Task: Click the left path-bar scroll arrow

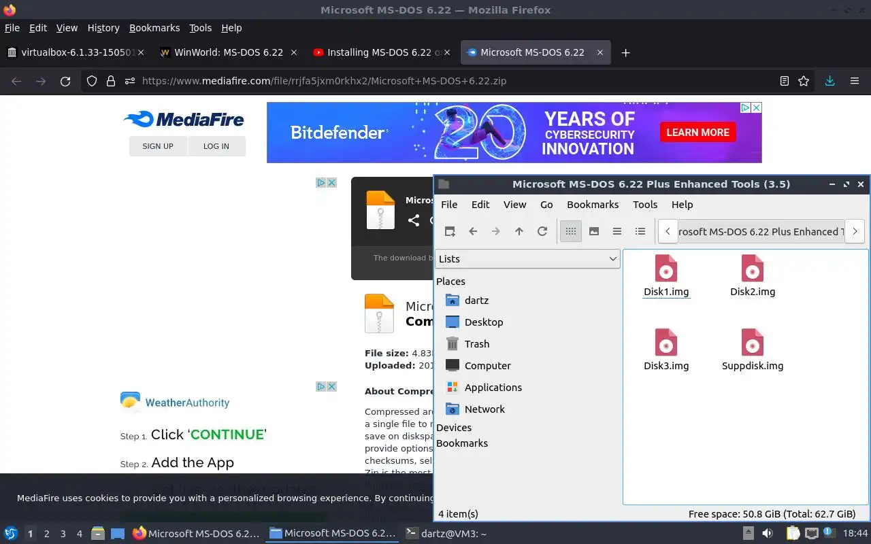Action: point(668,231)
